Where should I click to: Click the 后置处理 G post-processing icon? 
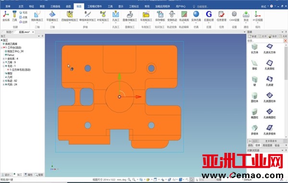209,16
